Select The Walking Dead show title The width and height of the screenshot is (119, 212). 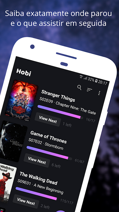39,179
